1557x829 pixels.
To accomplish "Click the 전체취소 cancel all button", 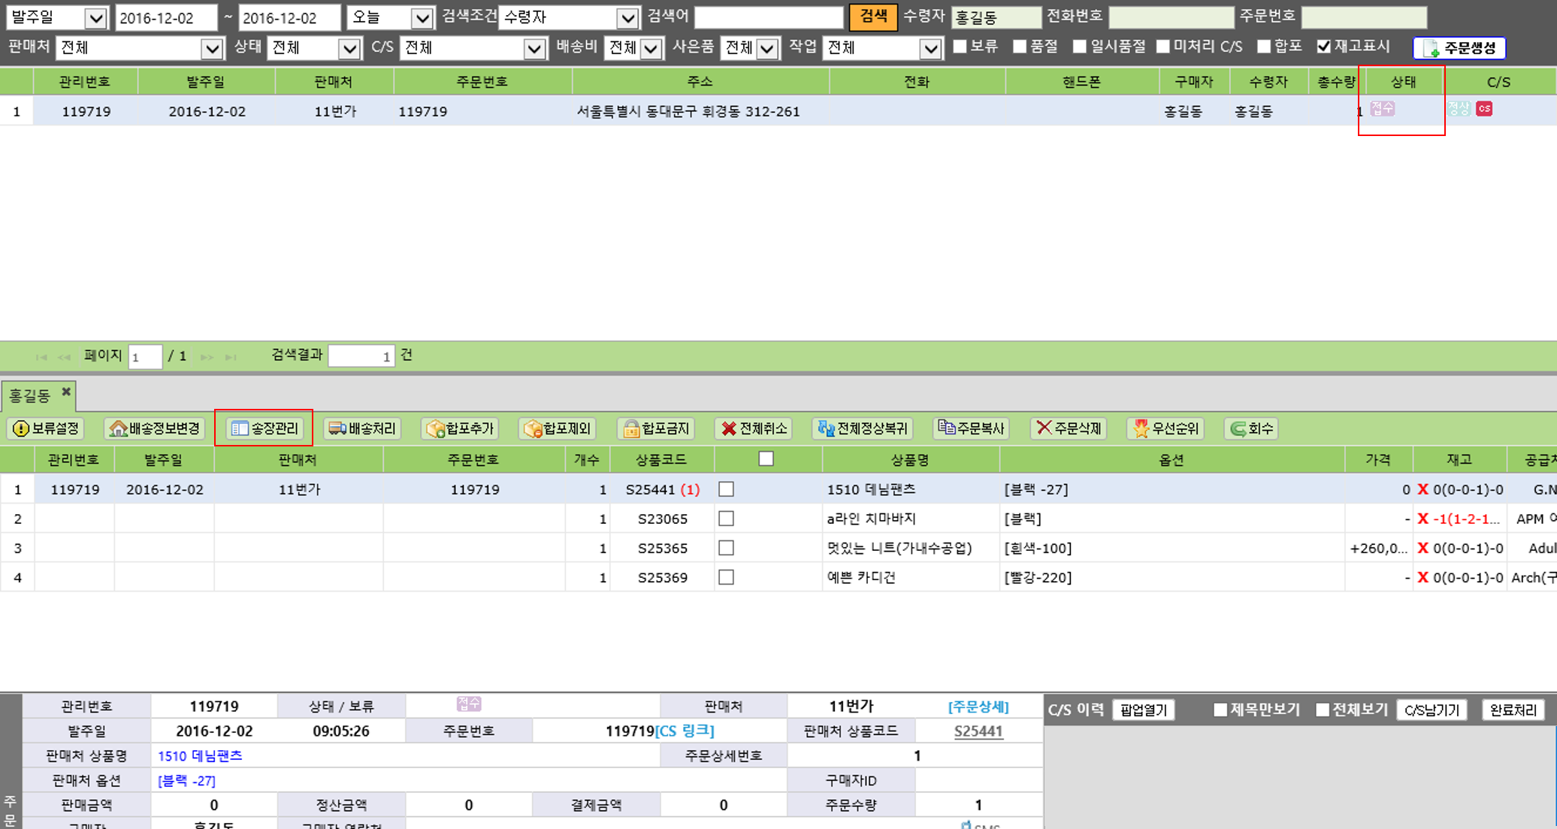I will [754, 428].
